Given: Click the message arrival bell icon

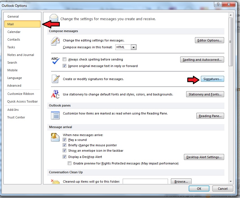Looking at the screenshot, I should coord(55,137).
